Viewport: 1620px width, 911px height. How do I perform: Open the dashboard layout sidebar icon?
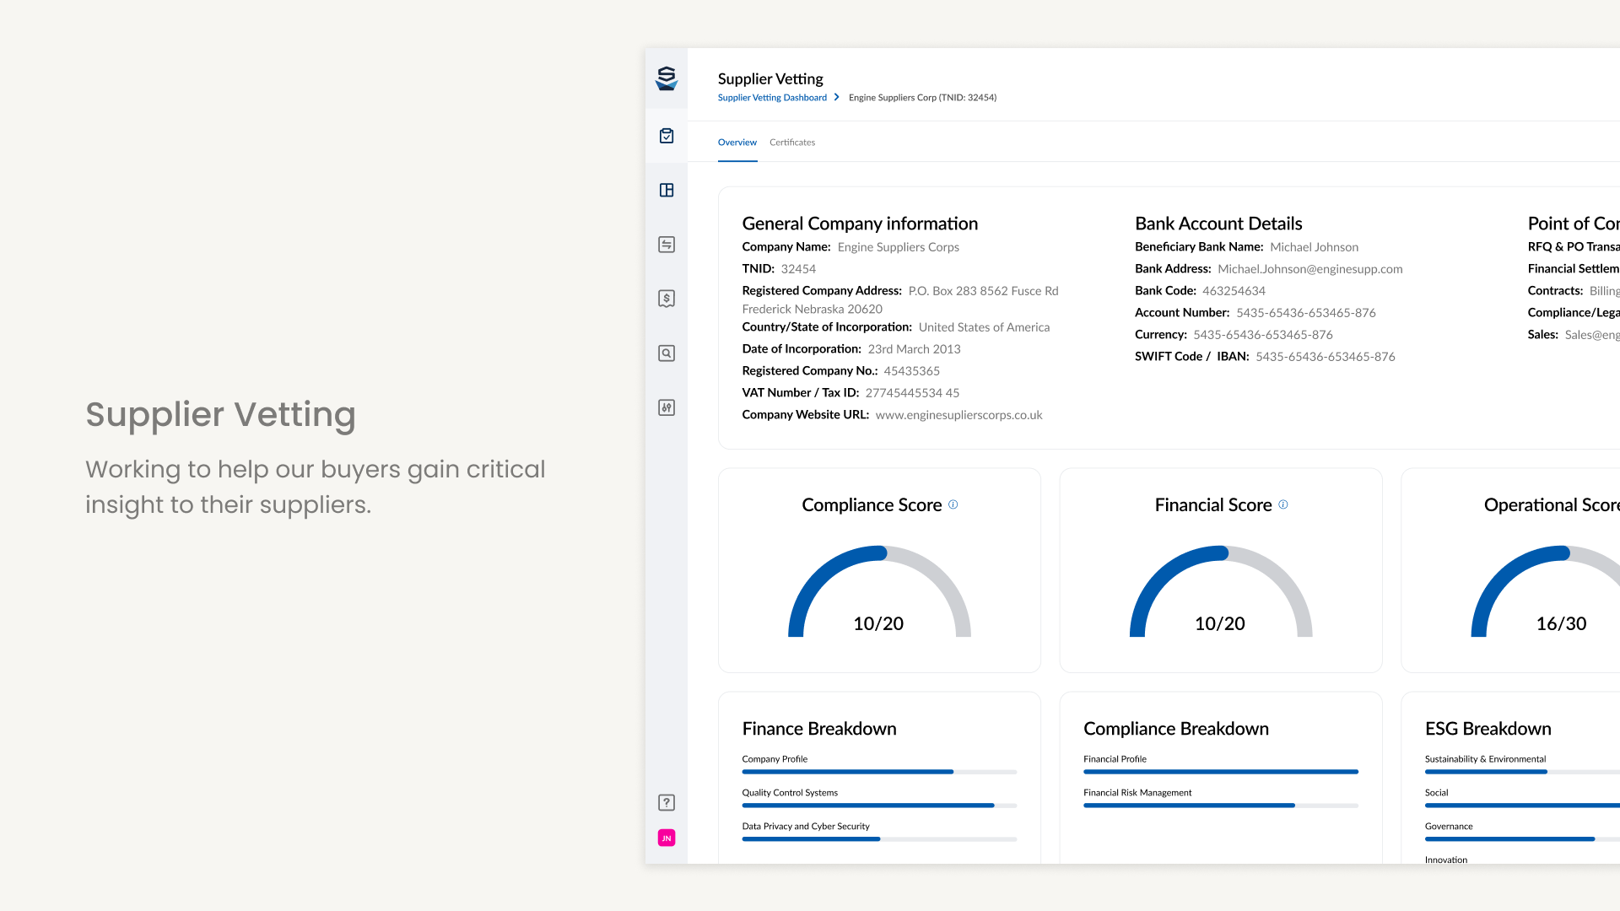(x=667, y=190)
